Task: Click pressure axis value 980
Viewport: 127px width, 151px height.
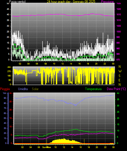Action: 118,54
